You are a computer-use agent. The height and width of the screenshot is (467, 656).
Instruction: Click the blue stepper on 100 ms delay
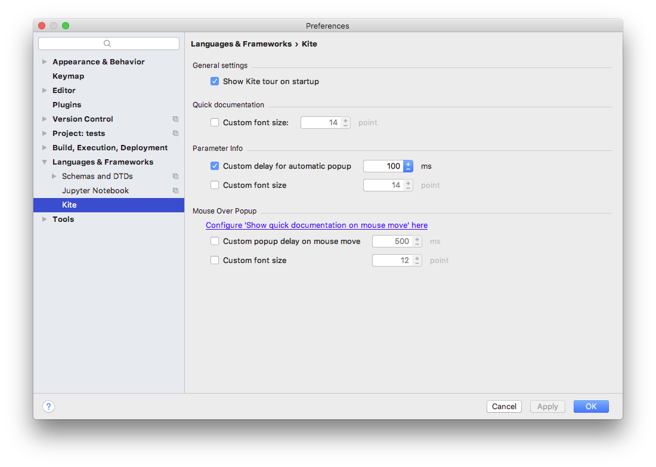pyautogui.click(x=409, y=166)
